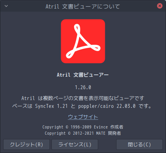
Task: Click the titlebar text Atril 文書ビューアについて
Action: [x=83, y=7]
